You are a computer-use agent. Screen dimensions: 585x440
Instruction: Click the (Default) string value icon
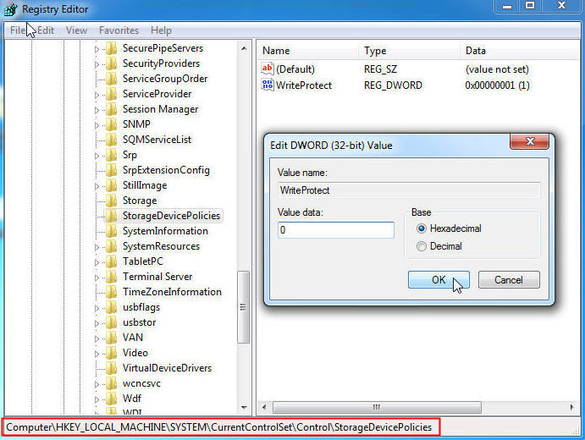coord(268,69)
